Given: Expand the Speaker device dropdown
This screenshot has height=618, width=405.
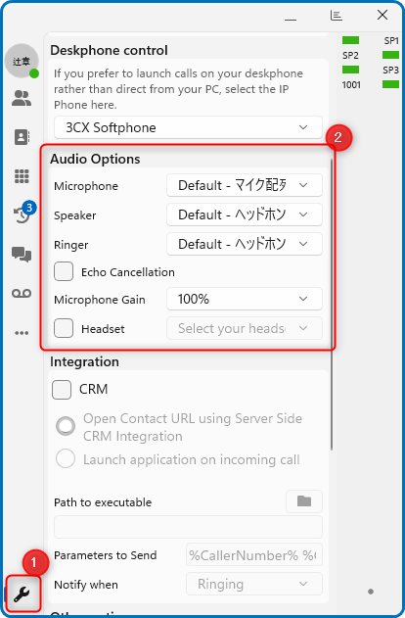Looking at the screenshot, I should (x=245, y=214).
